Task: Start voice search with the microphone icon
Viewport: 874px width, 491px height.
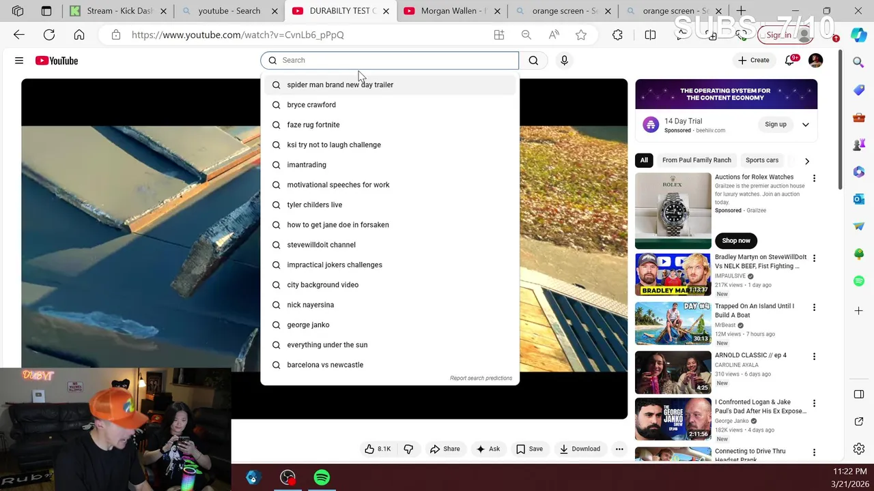Action: (x=564, y=61)
